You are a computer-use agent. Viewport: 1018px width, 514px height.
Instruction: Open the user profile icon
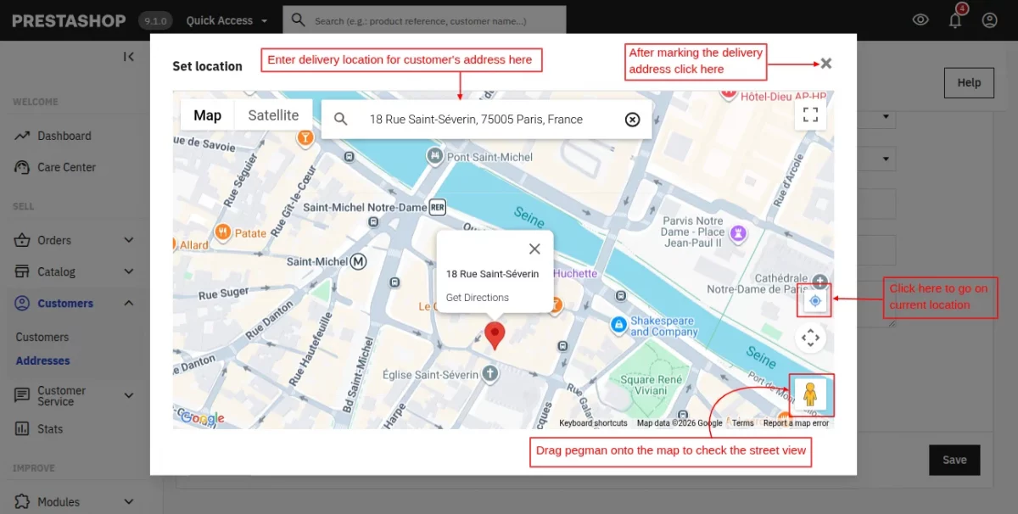(x=989, y=20)
